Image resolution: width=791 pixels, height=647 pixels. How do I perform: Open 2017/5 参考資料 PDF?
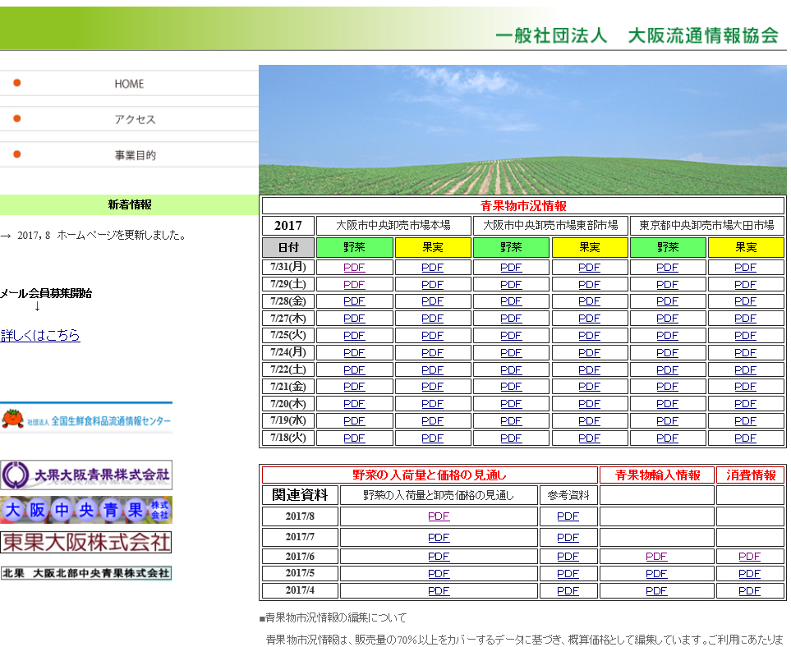pos(568,573)
